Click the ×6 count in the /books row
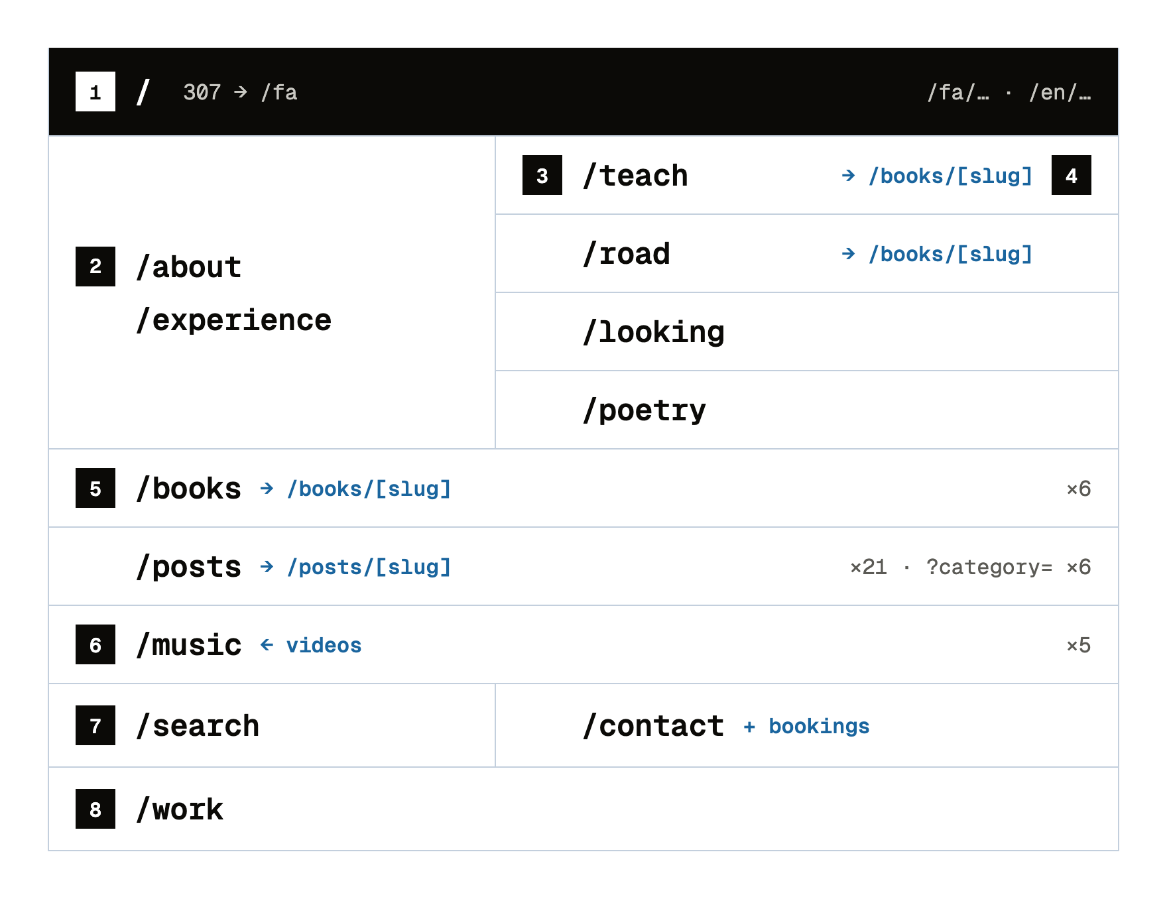 [x=1078, y=489]
